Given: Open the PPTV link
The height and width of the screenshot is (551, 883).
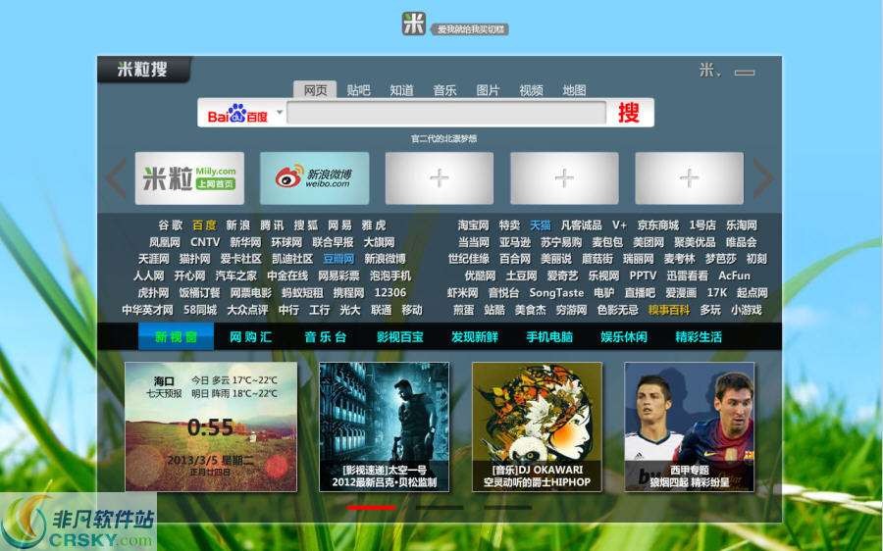Looking at the screenshot, I should (x=643, y=275).
